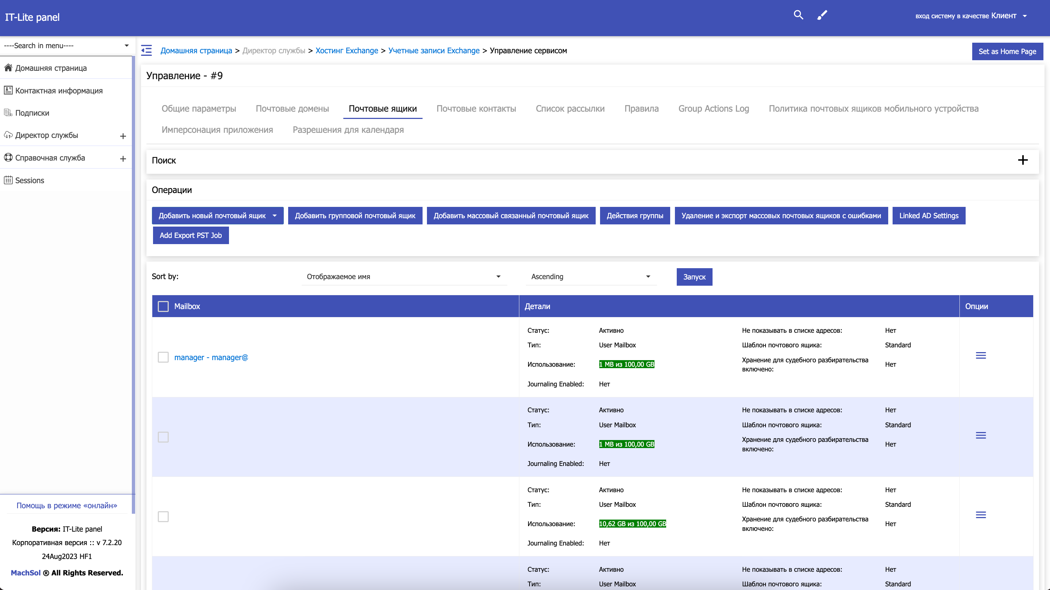Open the manager - manager@ mailbox link
This screenshot has height=590, width=1050.
point(211,357)
